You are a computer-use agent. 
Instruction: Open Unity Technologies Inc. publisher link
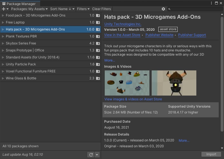pyautogui.click(x=123, y=24)
